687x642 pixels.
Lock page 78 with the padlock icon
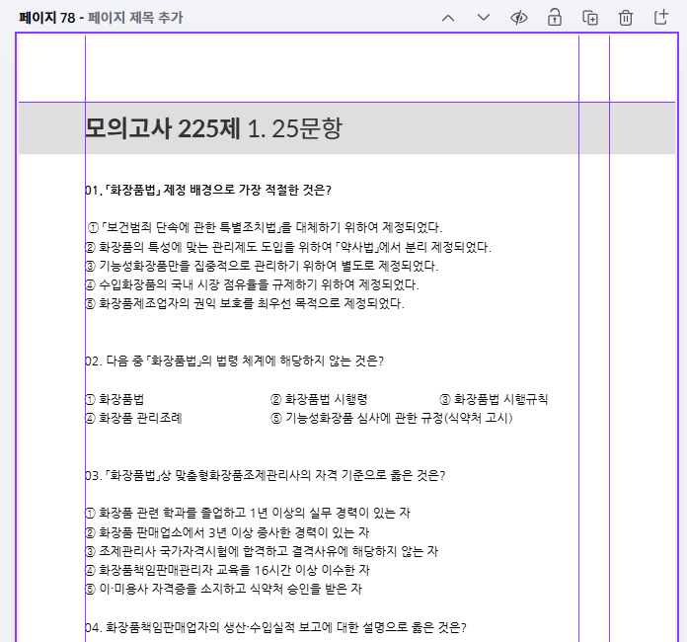[x=555, y=18]
